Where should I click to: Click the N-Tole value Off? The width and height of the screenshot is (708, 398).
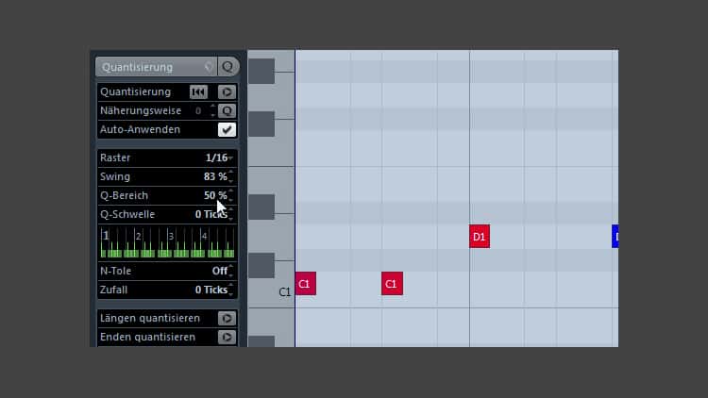219,272
